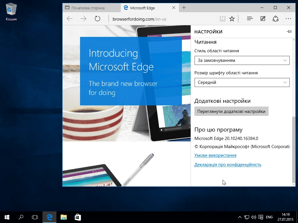Switch input language 'ENG' indicator

point(269,217)
